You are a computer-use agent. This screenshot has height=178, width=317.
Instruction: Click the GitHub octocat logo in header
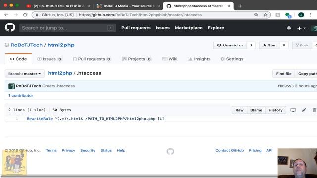coord(10,27)
